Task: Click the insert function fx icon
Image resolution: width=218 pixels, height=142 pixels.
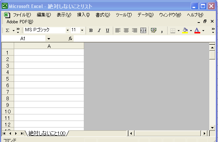Action: pyautogui.click(x=70, y=38)
